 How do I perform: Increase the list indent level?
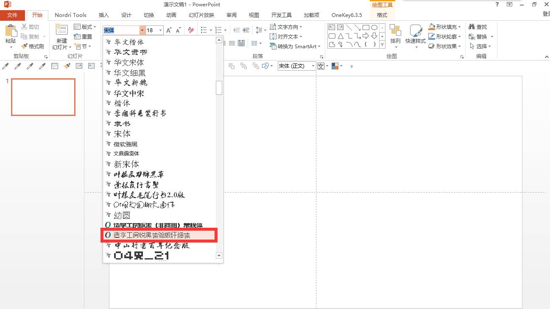click(x=246, y=30)
